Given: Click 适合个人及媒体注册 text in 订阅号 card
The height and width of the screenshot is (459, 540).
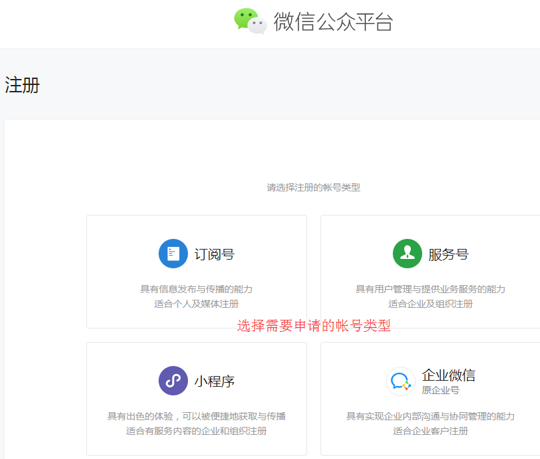Looking at the screenshot, I should 196,304.
